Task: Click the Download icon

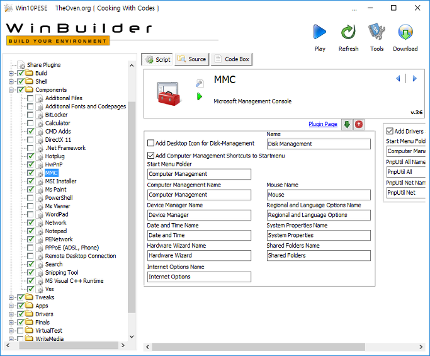Action: pyautogui.click(x=405, y=32)
